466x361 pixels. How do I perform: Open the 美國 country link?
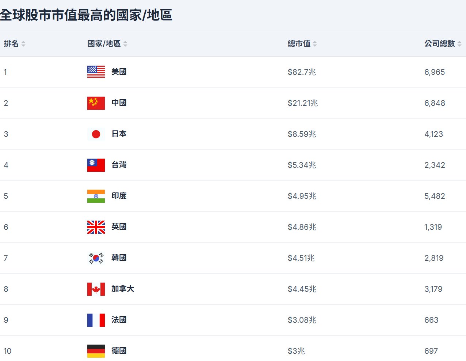click(x=119, y=72)
